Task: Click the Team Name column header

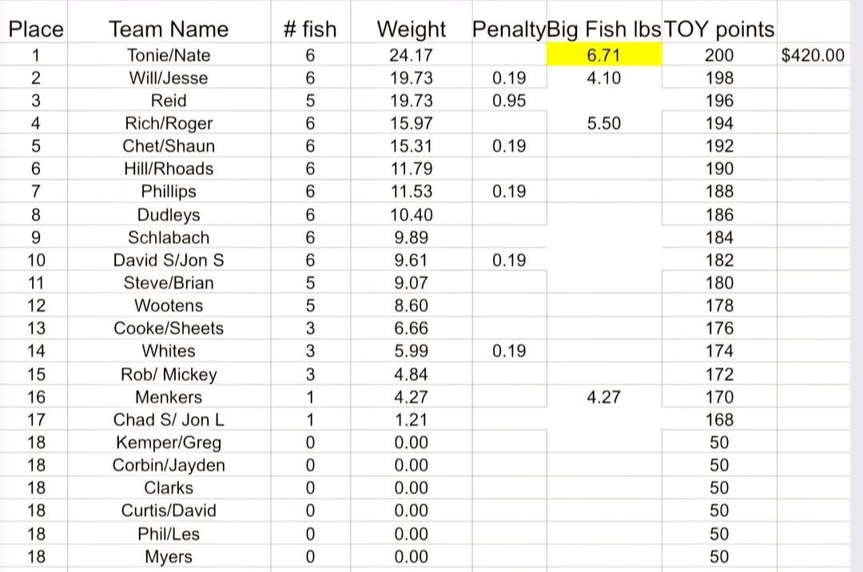Action: (169, 30)
